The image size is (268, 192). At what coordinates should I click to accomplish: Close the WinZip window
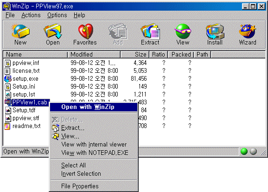pos(262,6)
